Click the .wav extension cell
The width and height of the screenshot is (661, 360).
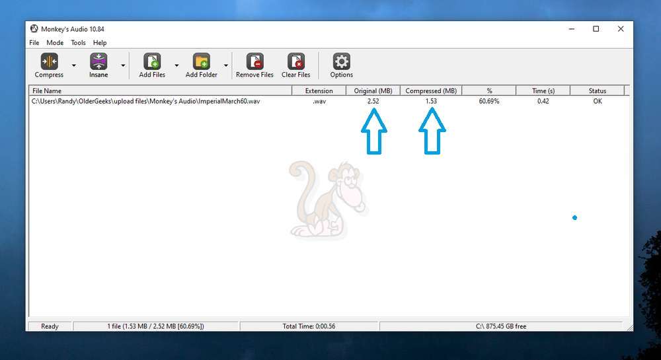pos(319,102)
